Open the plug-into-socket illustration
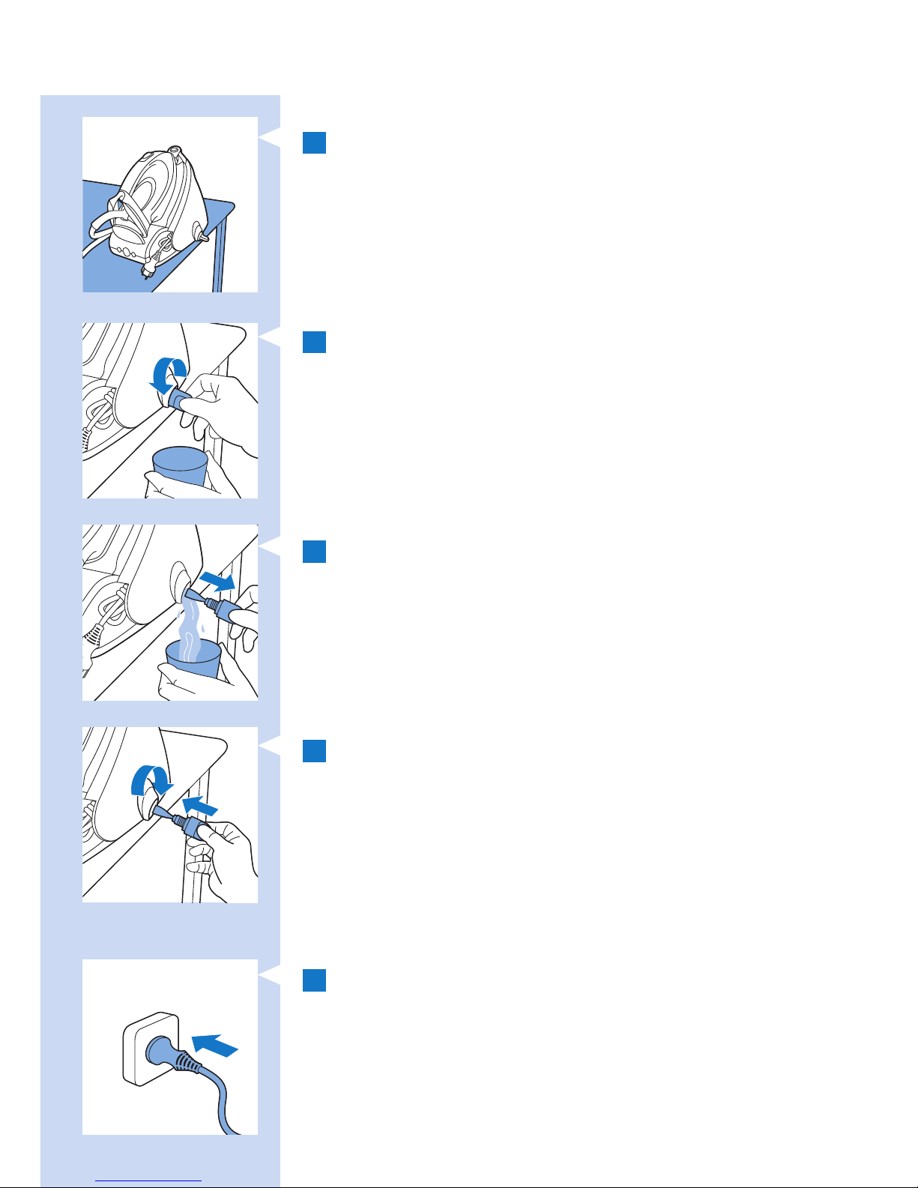 coord(170,1047)
